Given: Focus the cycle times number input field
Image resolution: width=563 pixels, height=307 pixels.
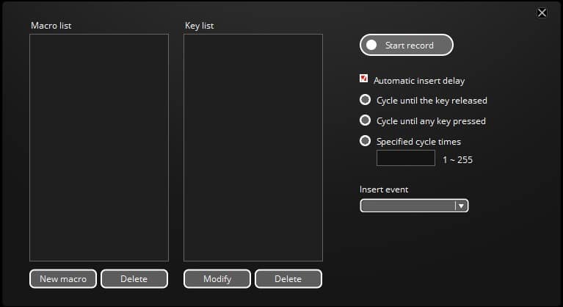Looking at the screenshot, I should click(x=406, y=159).
